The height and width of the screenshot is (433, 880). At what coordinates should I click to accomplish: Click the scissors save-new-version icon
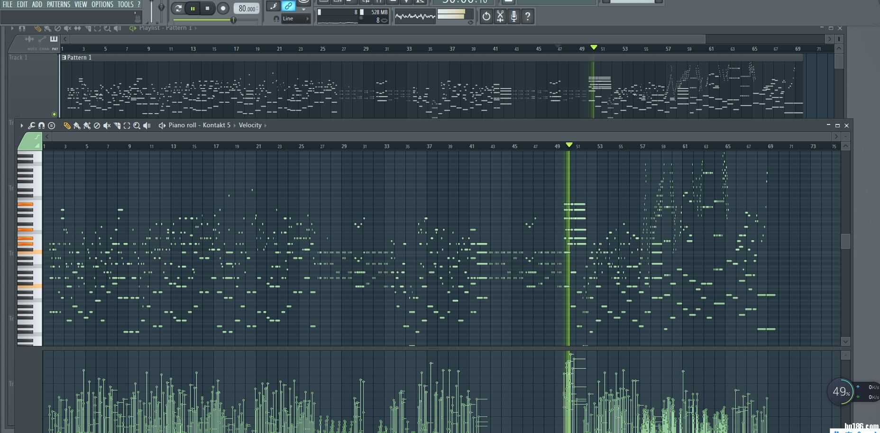point(500,17)
